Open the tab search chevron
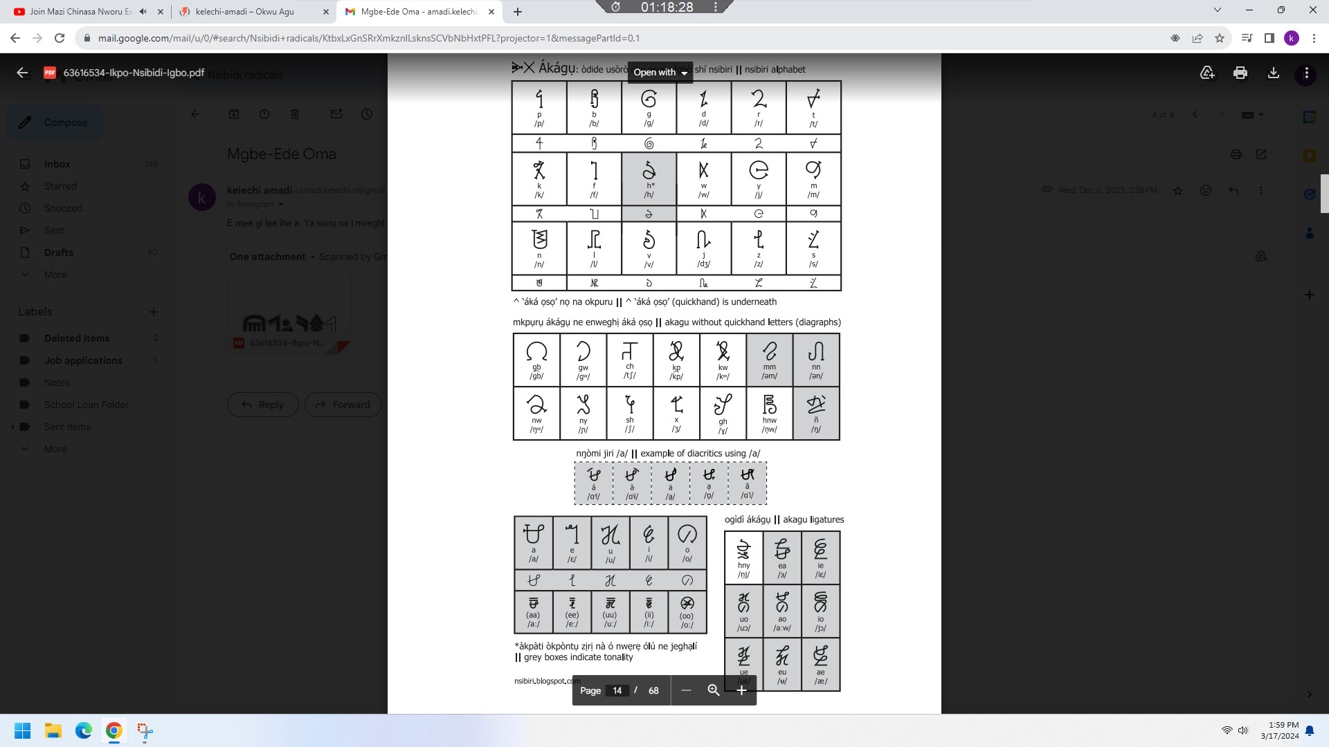 tap(1217, 10)
